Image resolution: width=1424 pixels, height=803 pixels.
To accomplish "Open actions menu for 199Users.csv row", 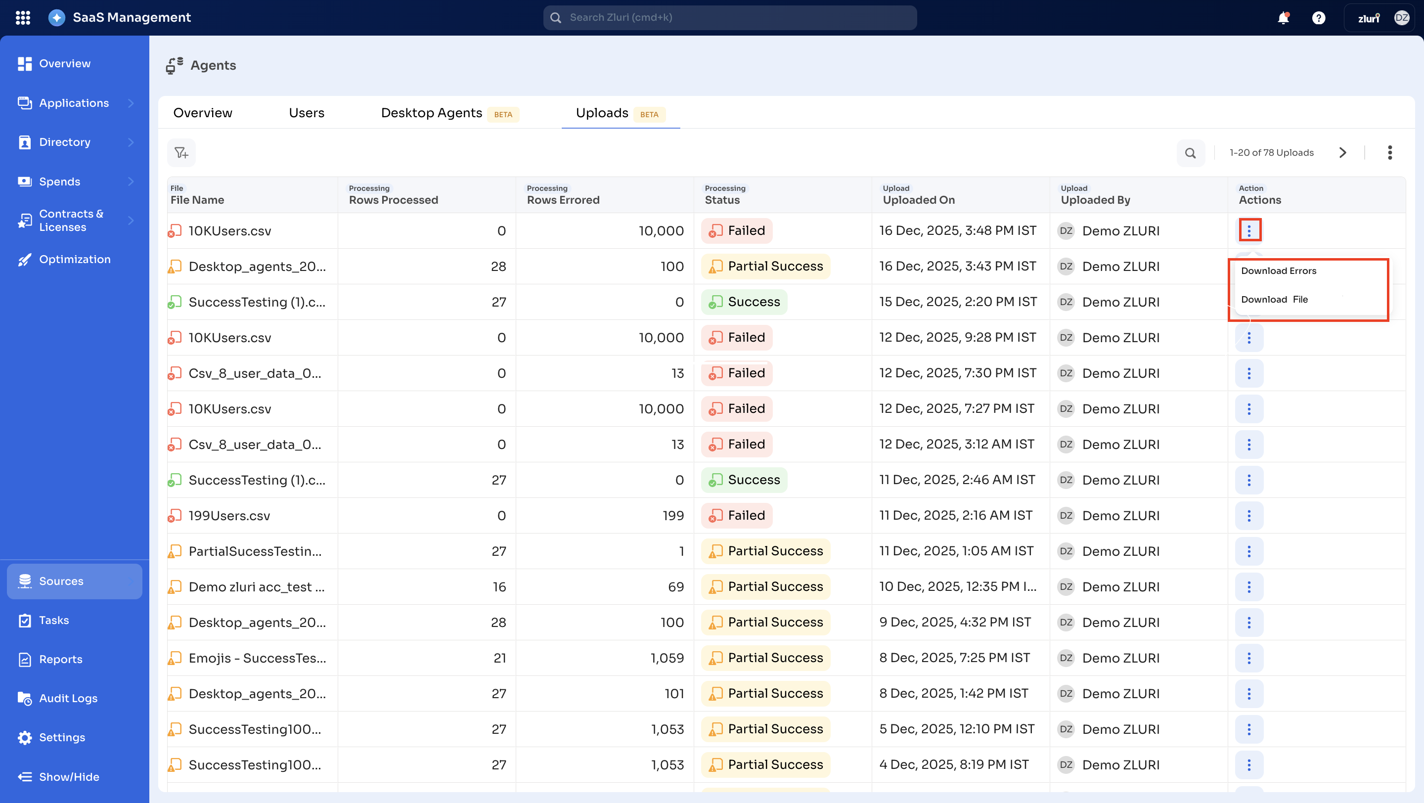I will 1249,516.
